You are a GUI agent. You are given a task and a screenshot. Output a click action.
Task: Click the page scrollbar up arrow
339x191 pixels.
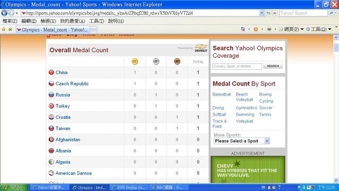[336, 38]
